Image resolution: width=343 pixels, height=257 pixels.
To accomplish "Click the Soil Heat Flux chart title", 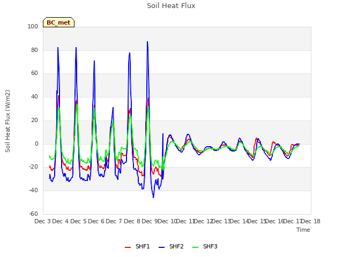I will click(x=171, y=6).
